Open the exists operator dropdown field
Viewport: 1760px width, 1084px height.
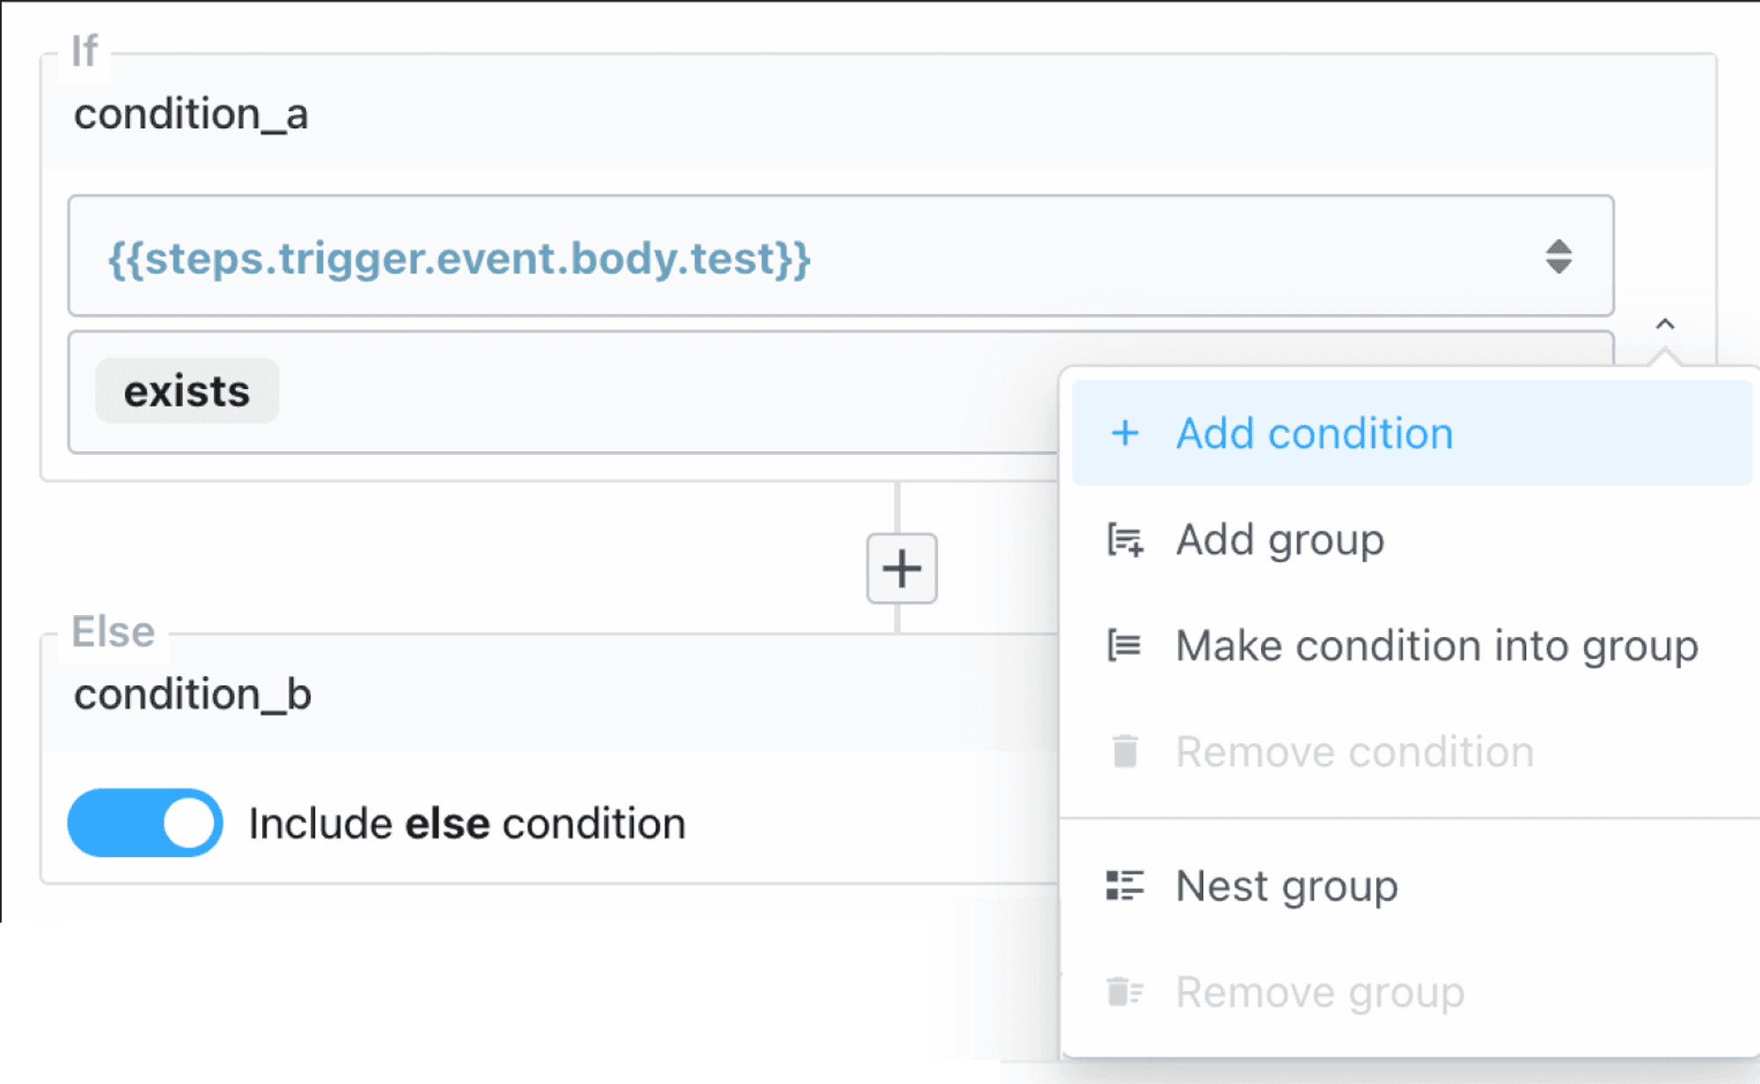pyautogui.click(x=563, y=392)
